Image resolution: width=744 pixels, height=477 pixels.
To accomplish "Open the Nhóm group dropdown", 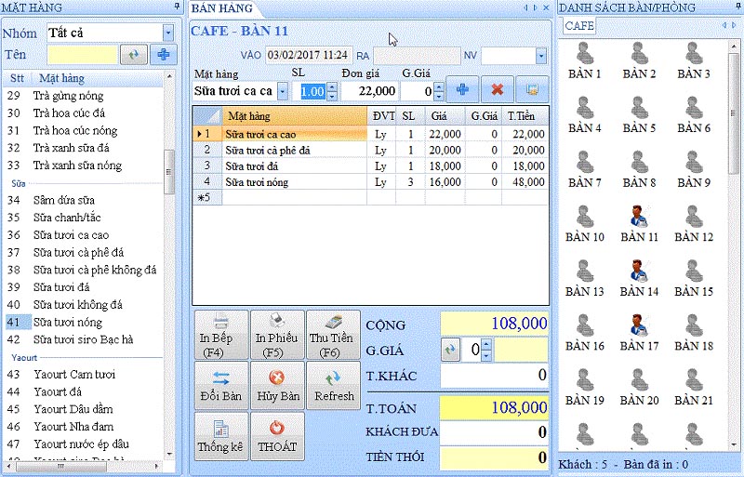I will [x=168, y=33].
